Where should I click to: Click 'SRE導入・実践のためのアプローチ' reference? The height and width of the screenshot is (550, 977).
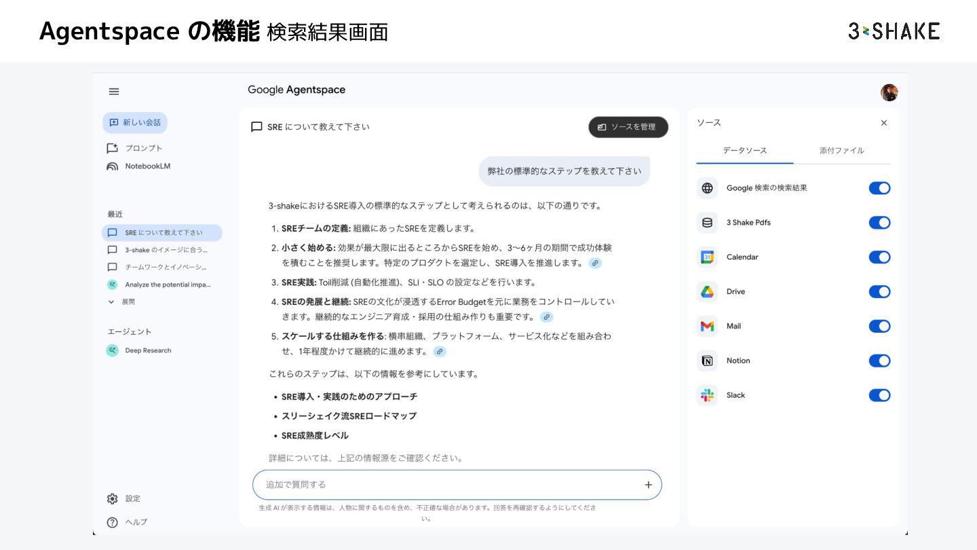tap(349, 397)
